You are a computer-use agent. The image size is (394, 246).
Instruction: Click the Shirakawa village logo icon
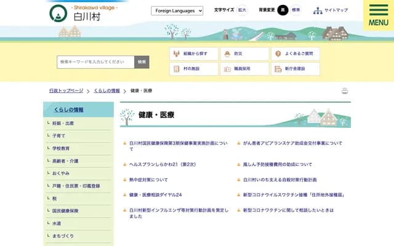coord(58,14)
